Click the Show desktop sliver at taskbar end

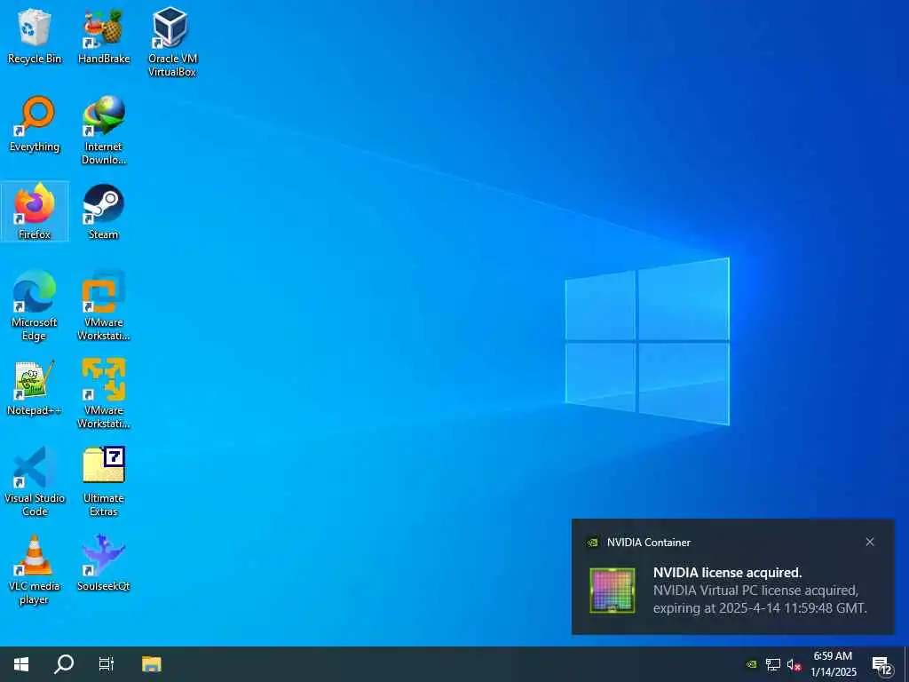[x=906, y=664]
